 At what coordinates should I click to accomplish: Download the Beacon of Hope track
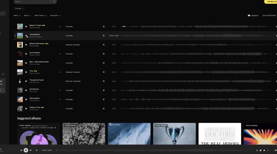[276, 27]
